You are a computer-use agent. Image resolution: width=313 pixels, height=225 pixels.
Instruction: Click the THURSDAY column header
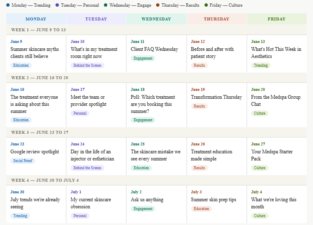click(217, 19)
